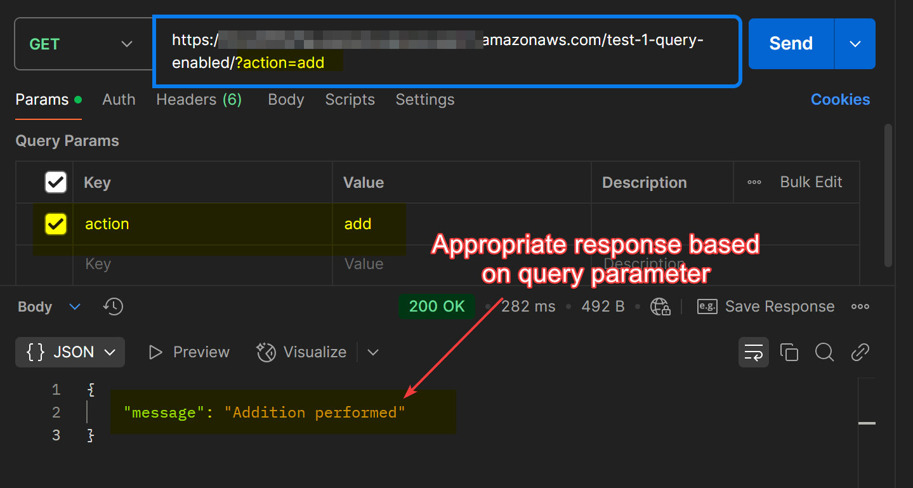Uncheck the action query parameter checkbox
The image size is (913, 488).
coord(56,224)
